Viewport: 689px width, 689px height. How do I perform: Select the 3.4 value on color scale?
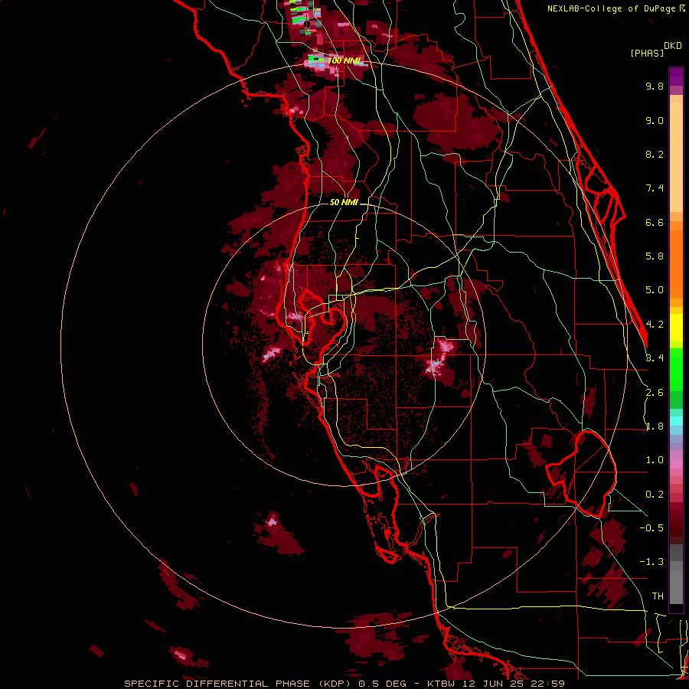[x=655, y=358]
